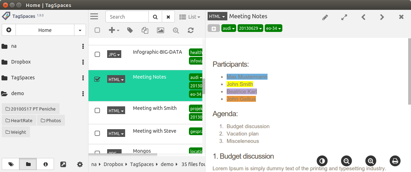Screen dimensions: 411x172
Task: Check the Meeting with Steve checkbox
Action: click(97, 133)
